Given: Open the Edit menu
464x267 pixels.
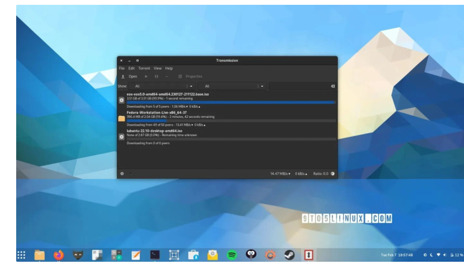Looking at the screenshot, I should tap(131, 68).
